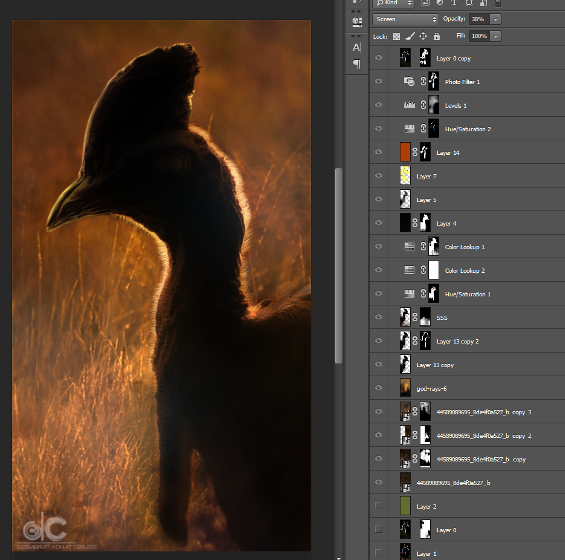Show the hidden Layer 2

(379, 506)
